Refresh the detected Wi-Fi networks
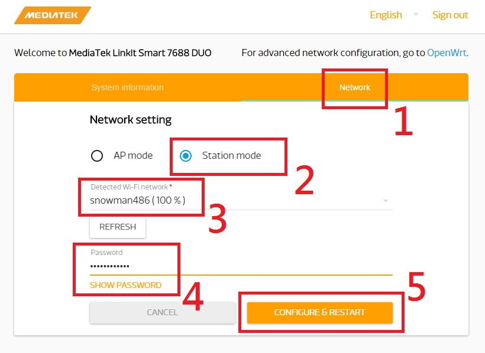Screen dimensions: 485x353 click(118, 227)
